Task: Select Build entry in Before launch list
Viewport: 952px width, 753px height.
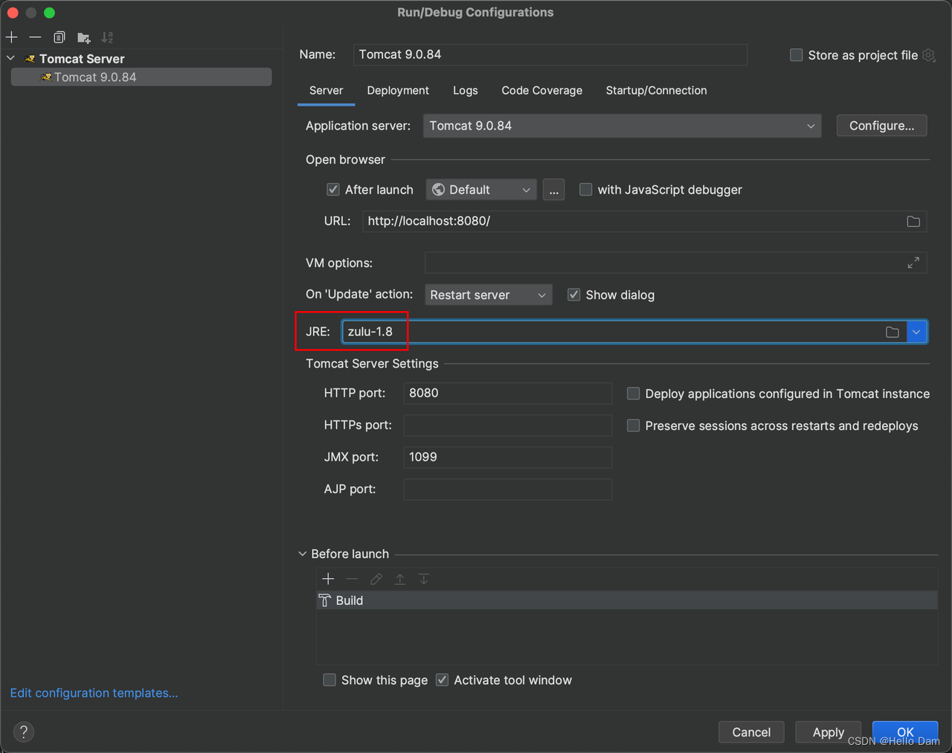Action: pyautogui.click(x=627, y=600)
